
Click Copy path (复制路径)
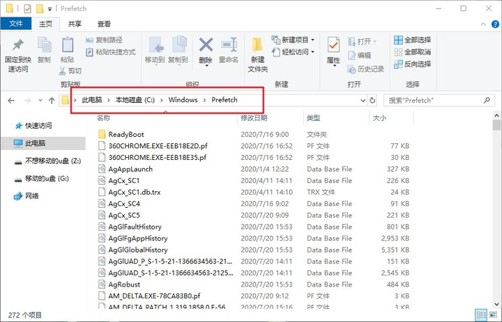click(104, 40)
